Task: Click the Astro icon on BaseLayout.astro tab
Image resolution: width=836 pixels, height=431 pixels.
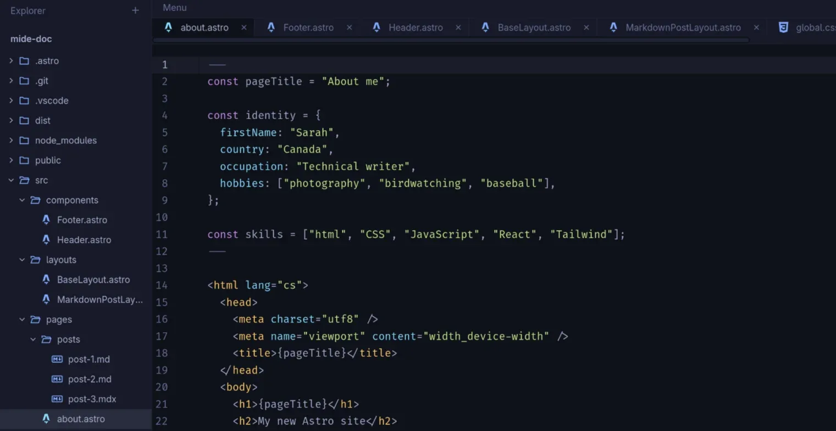Action: click(485, 27)
